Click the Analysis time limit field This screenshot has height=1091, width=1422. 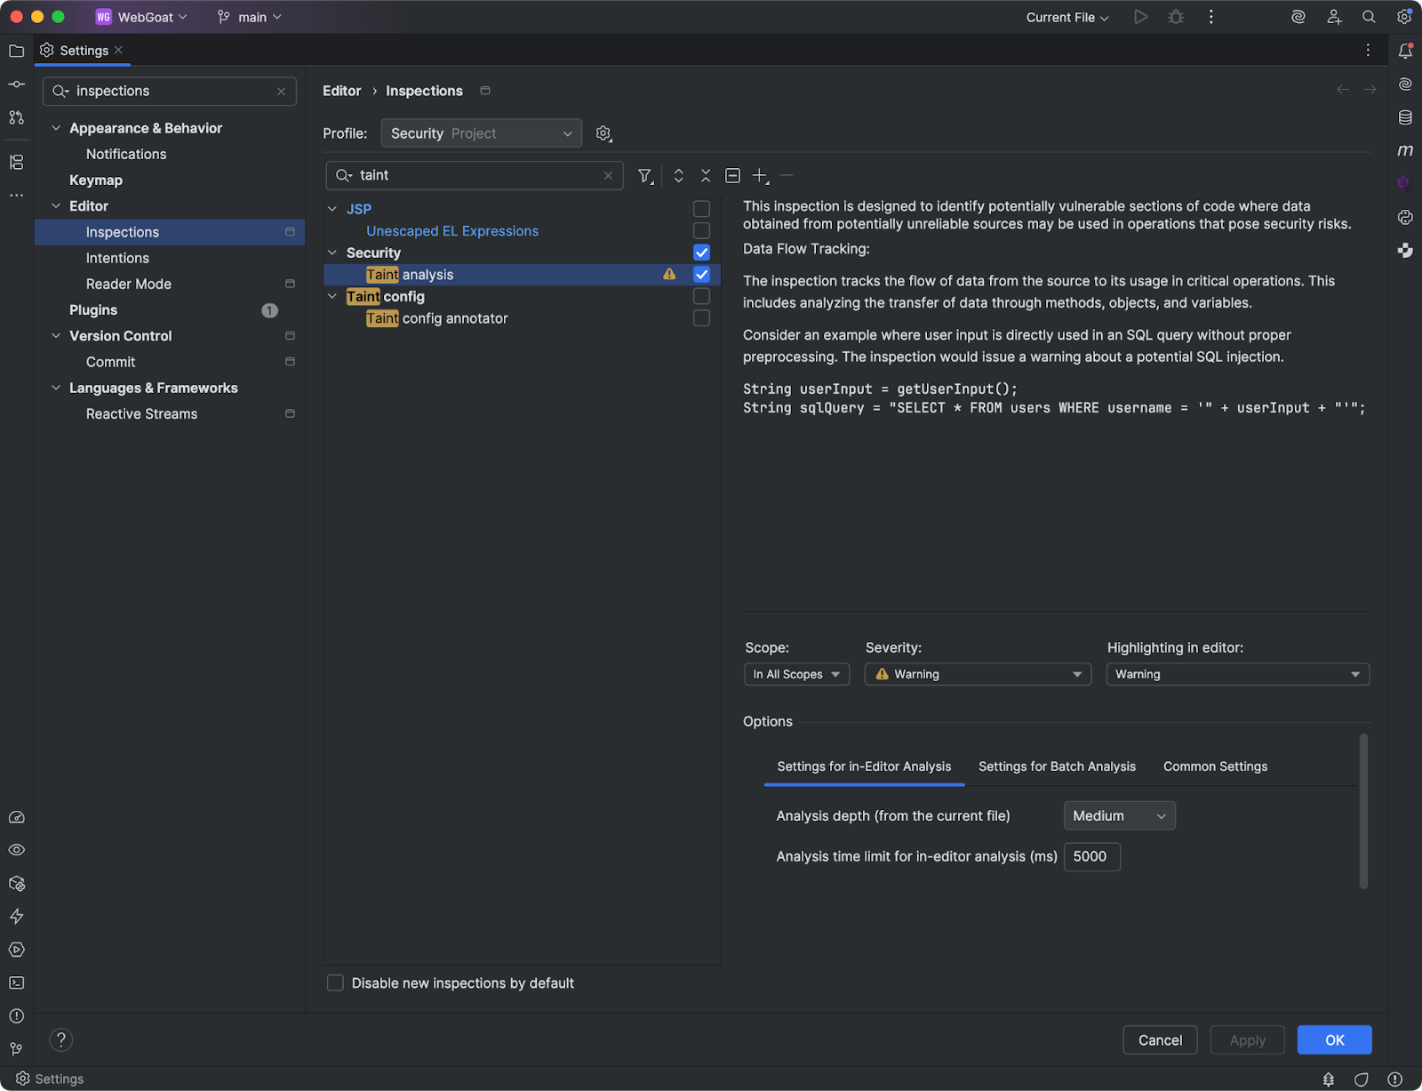1091,856
